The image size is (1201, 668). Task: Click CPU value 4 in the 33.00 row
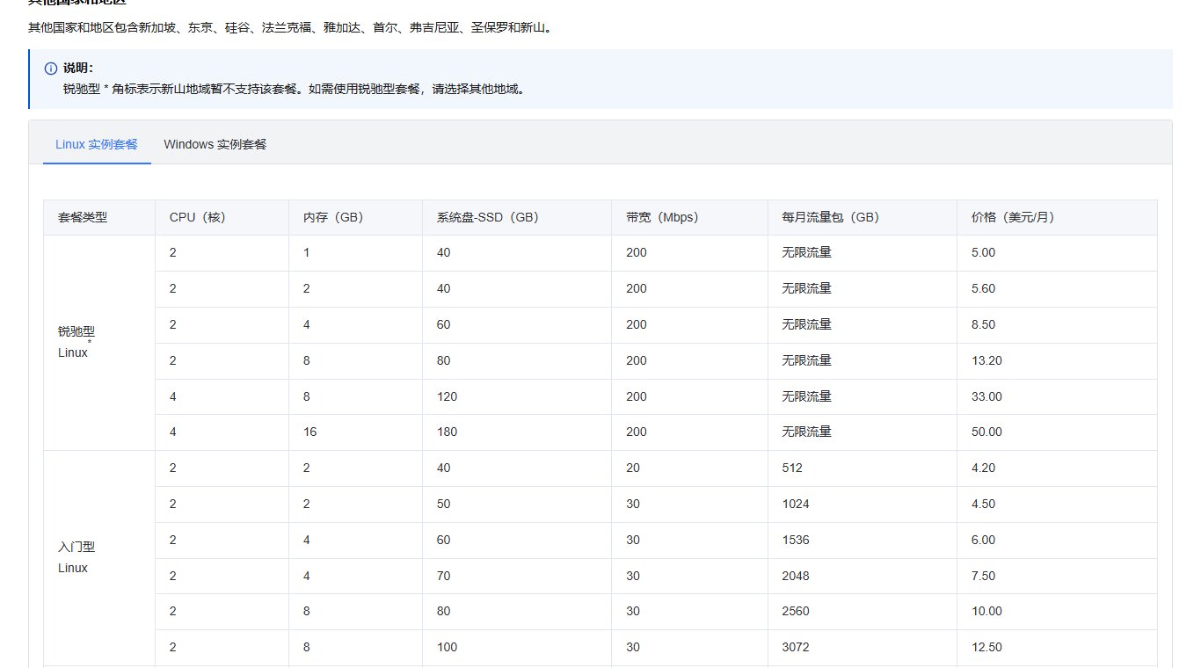(222, 396)
